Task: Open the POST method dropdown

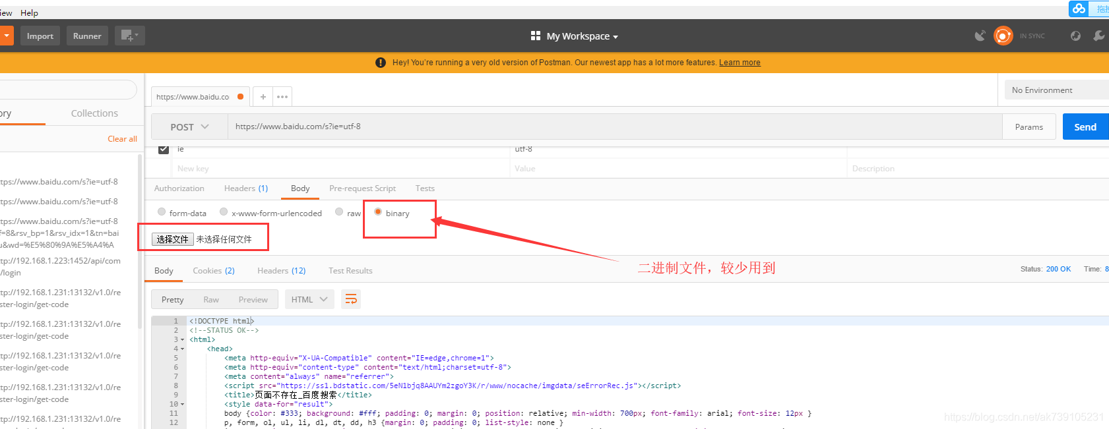Action: 189,127
